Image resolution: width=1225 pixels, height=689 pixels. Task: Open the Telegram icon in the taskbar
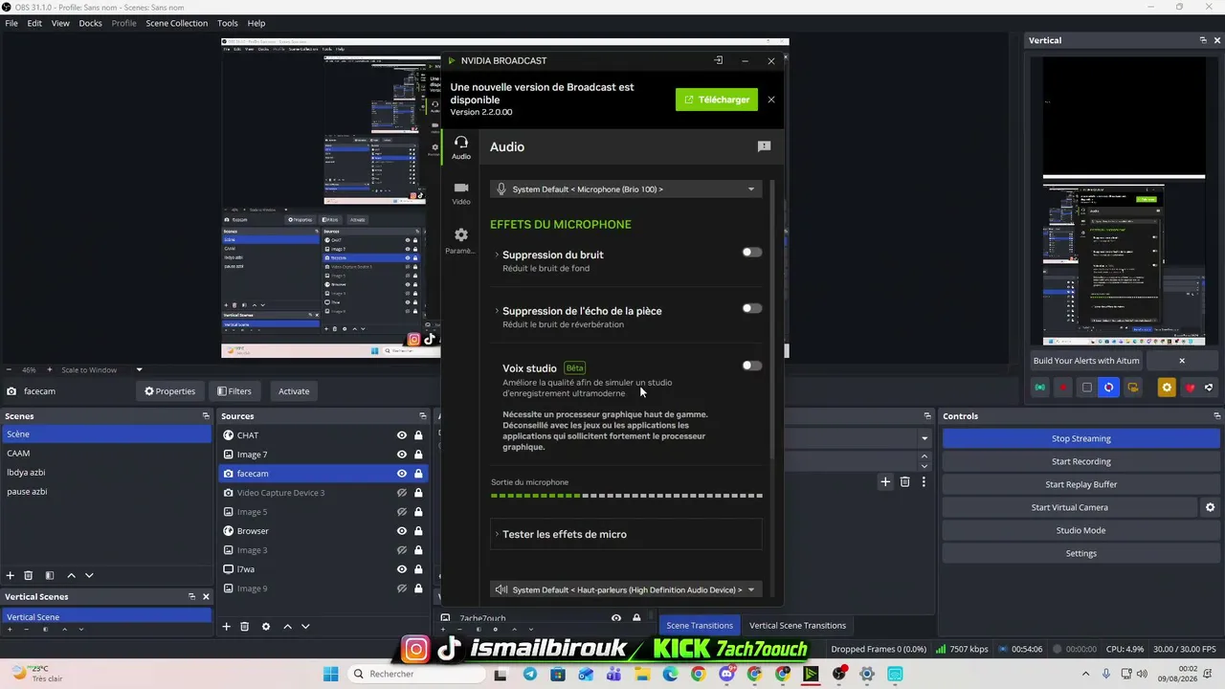pyautogui.click(x=530, y=675)
